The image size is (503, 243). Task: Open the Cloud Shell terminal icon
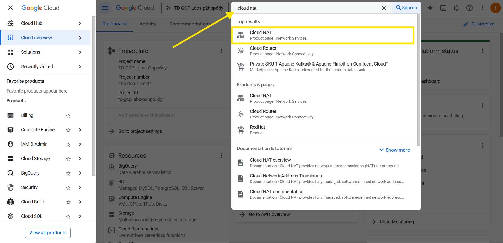(443, 8)
